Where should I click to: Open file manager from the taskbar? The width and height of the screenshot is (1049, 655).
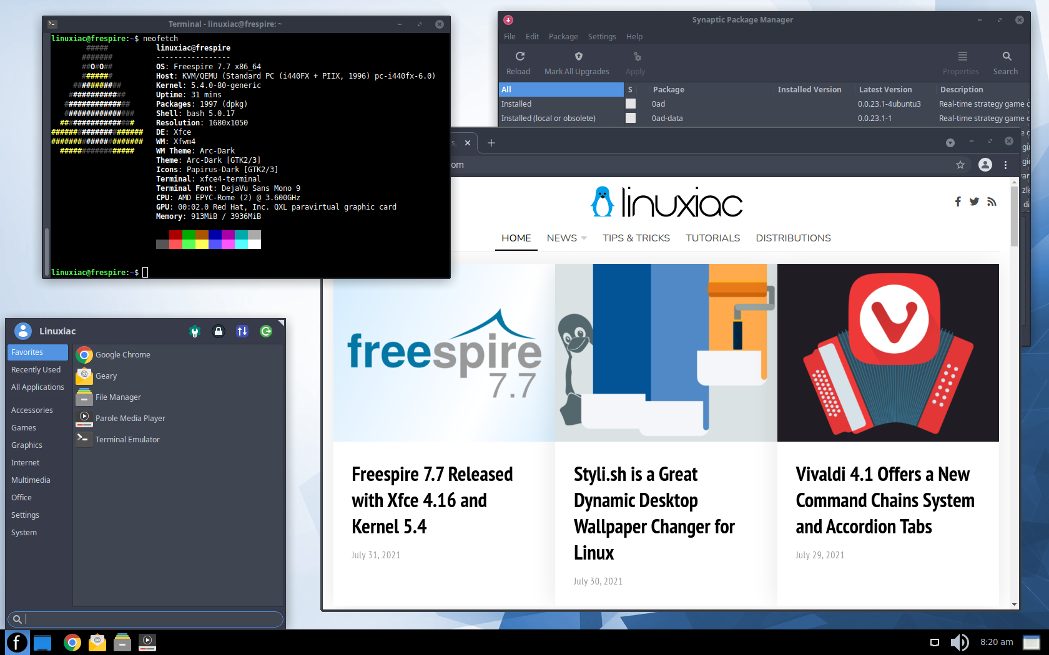pyautogui.click(x=122, y=643)
